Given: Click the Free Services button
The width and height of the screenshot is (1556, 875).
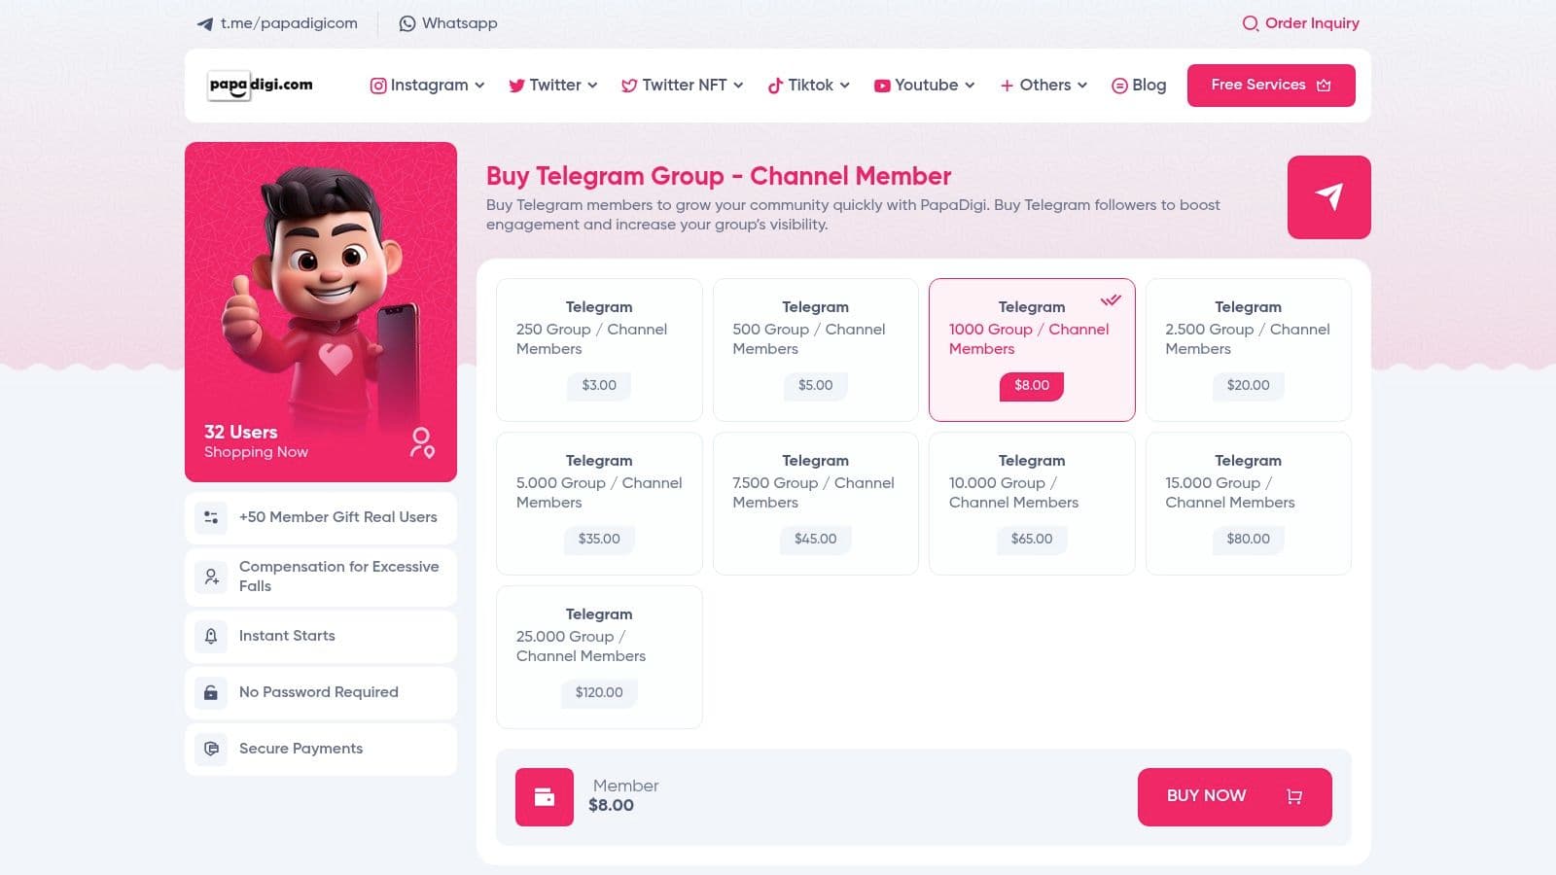Looking at the screenshot, I should point(1270,86).
